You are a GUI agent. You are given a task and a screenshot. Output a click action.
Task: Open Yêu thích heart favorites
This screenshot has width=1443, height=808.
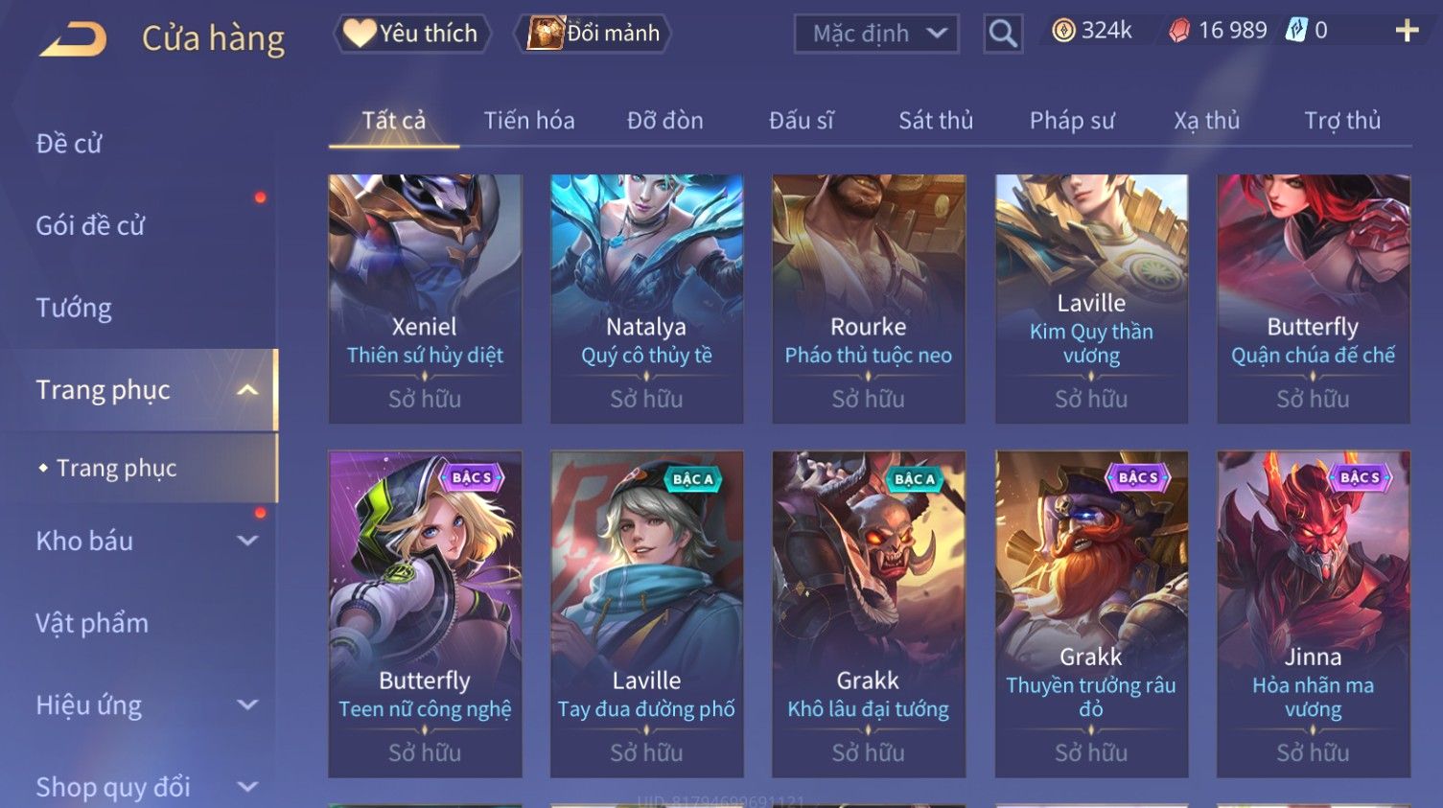point(412,34)
